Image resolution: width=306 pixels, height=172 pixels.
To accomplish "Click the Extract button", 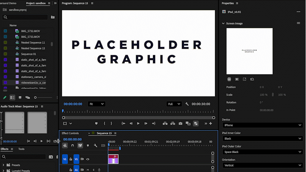I will 173,124.
